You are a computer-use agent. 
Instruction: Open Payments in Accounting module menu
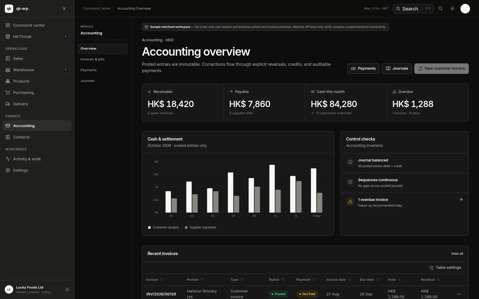click(103, 70)
